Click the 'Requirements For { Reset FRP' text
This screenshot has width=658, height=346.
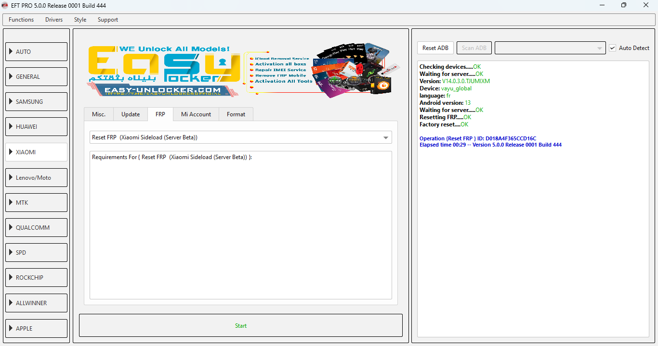coord(172,157)
